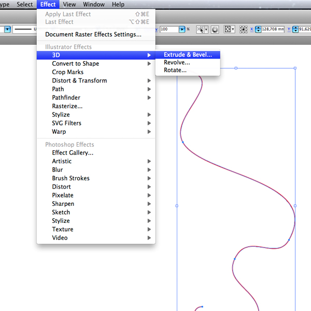Click the top-center bounding box handle
Screen dimensions: 311x311
[236, 68]
